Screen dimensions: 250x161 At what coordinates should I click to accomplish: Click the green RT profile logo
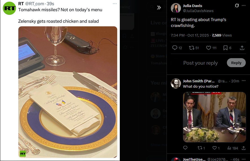tap(9, 8)
